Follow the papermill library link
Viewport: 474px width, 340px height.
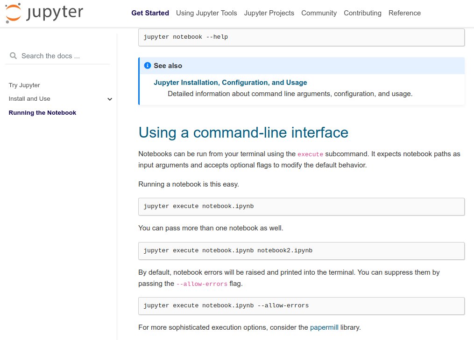coord(324,327)
